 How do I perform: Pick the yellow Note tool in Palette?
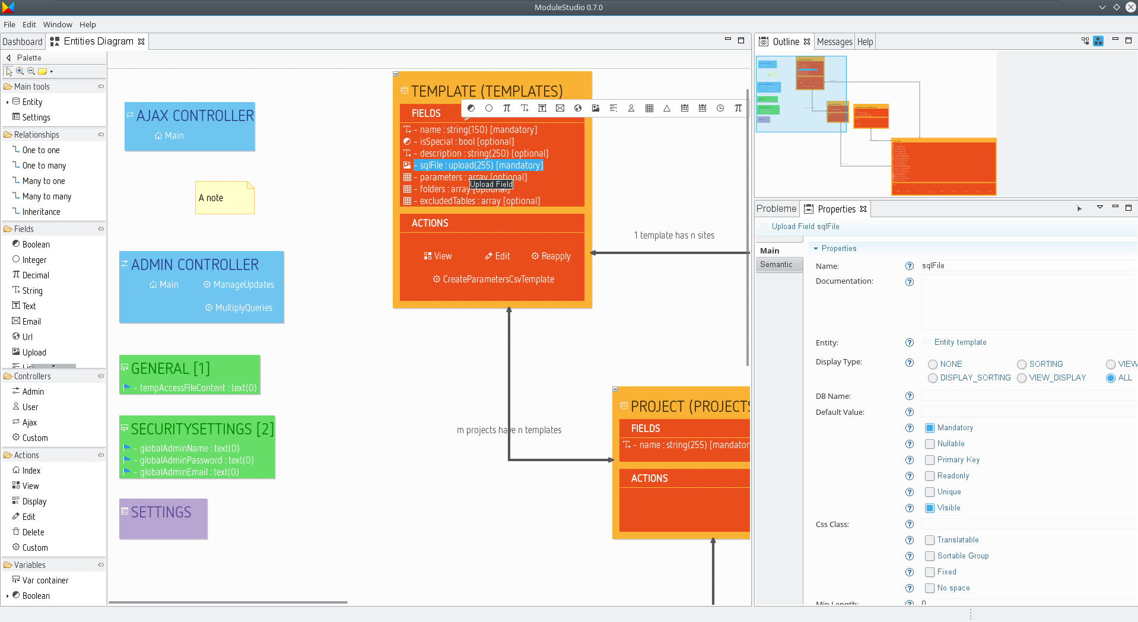coord(42,71)
